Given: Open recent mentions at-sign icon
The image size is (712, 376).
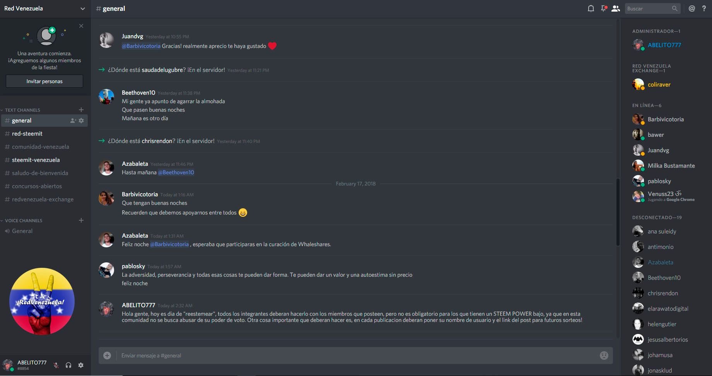Looking at the screenshot, I should [692, 9].
